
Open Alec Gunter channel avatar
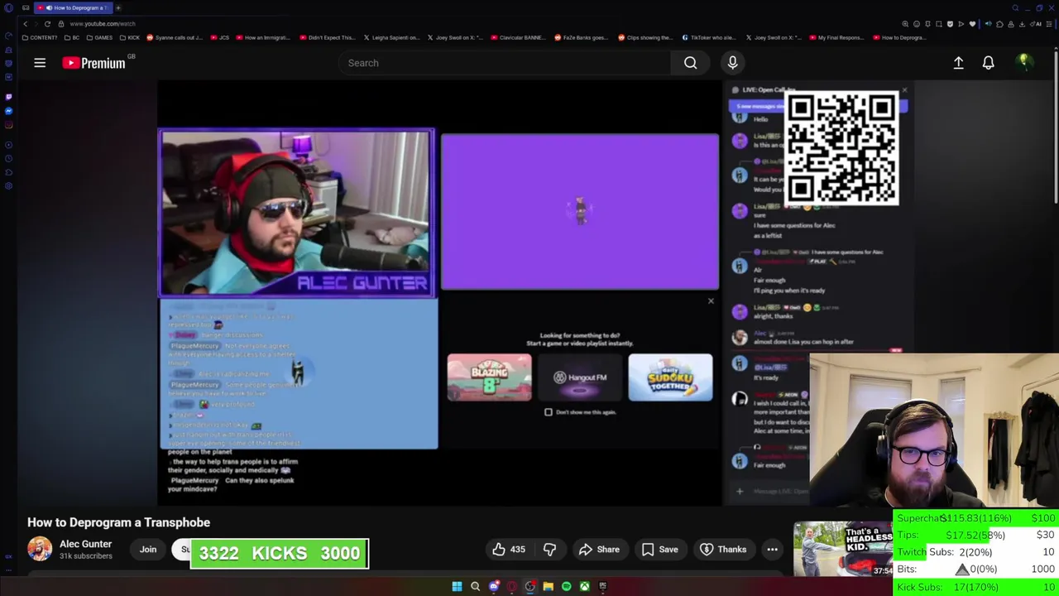tap(39, 549)
